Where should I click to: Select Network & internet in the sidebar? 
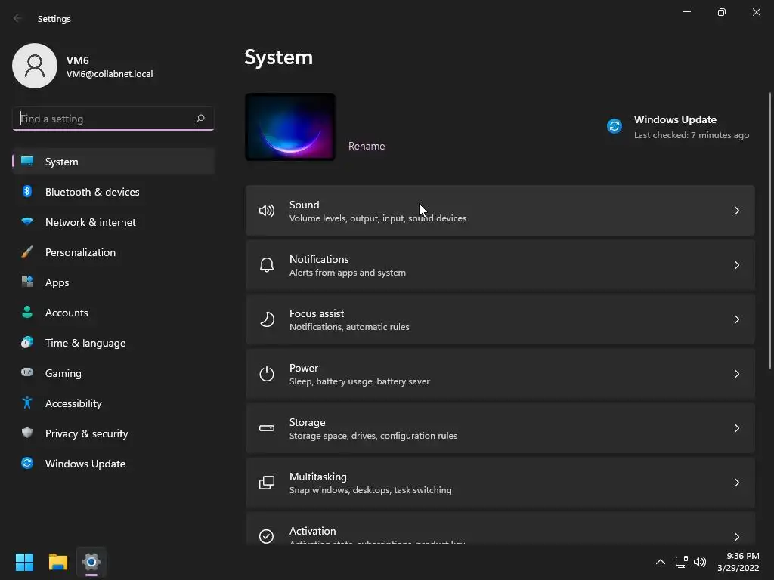(x=91, y=222)
